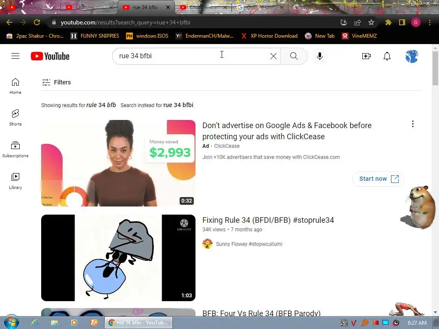Open EndermanCH/Malw... bookmark

pos(204,36)
